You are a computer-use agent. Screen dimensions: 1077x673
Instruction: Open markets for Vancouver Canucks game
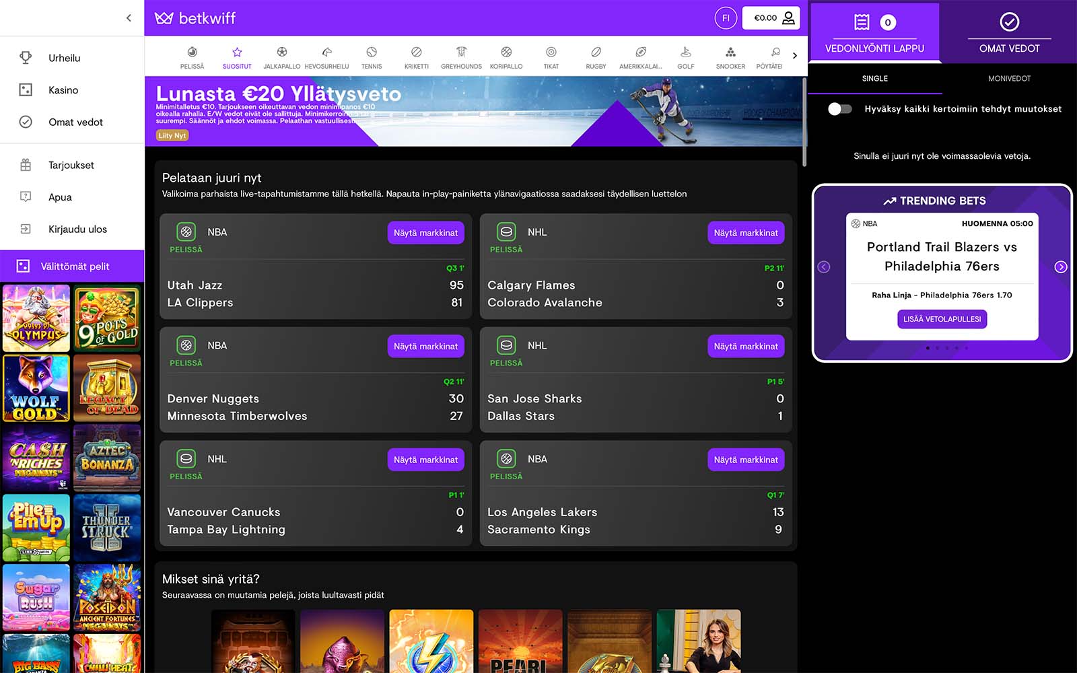[x=425, y=460]
